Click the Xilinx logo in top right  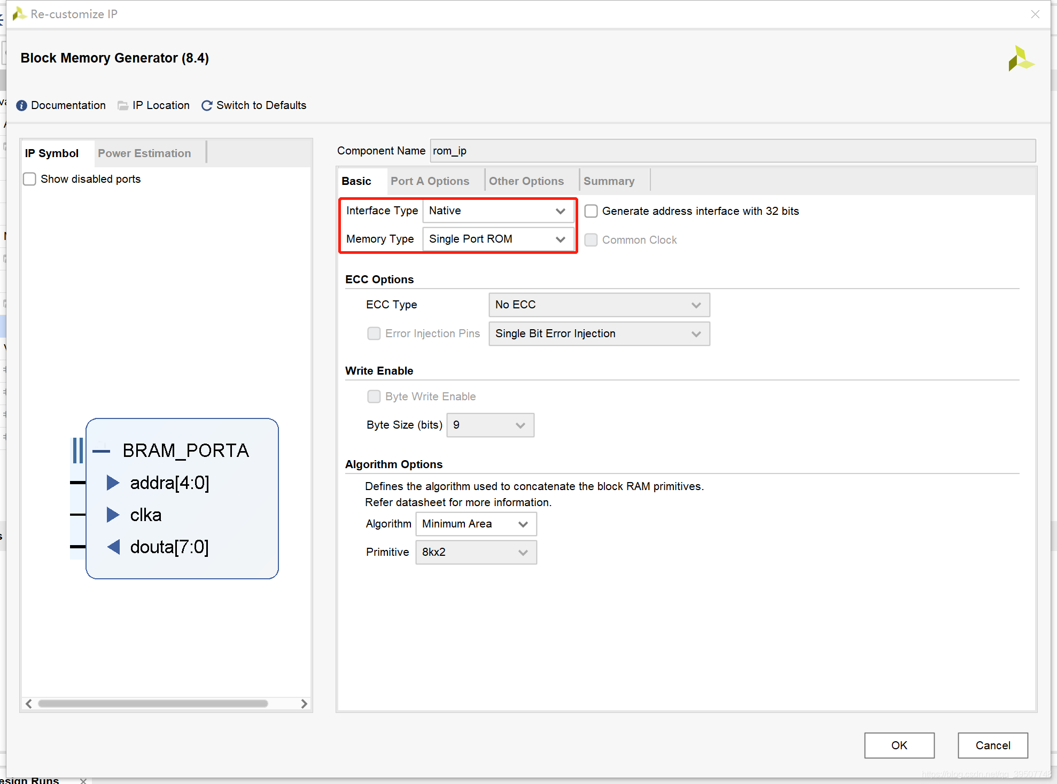1021,59
